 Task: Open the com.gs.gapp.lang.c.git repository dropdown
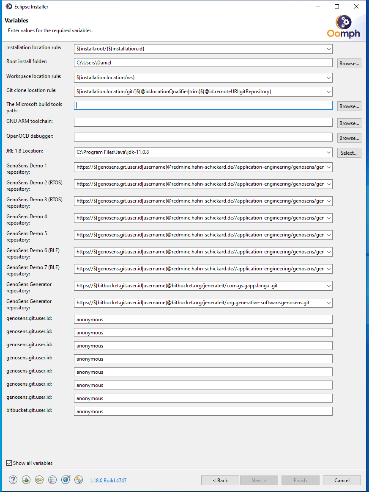pyautogui.click(x=328, y=286)
